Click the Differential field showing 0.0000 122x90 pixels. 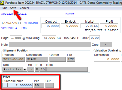point(107,59)
